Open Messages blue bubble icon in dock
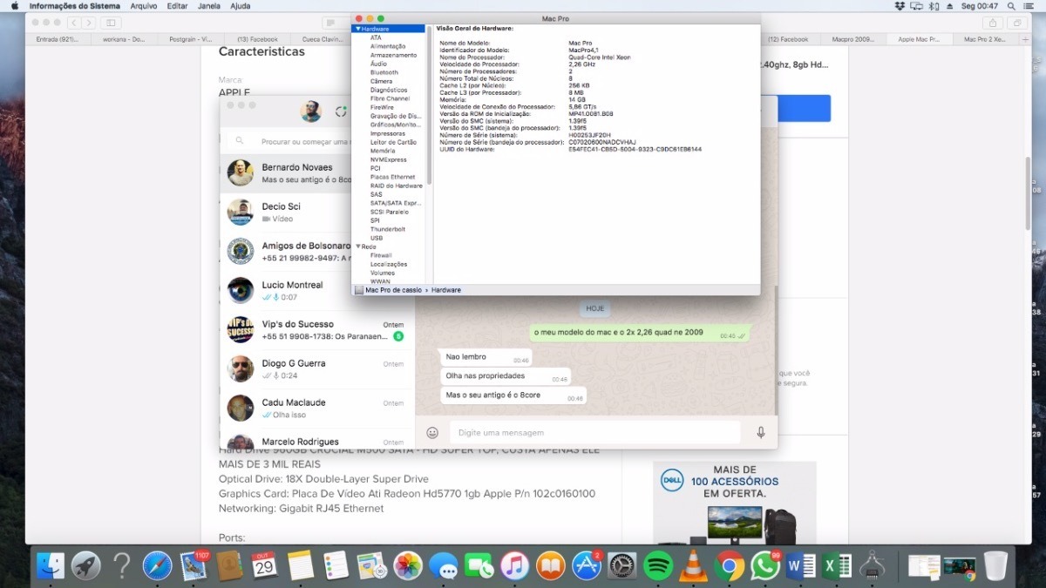 [444, 566]
